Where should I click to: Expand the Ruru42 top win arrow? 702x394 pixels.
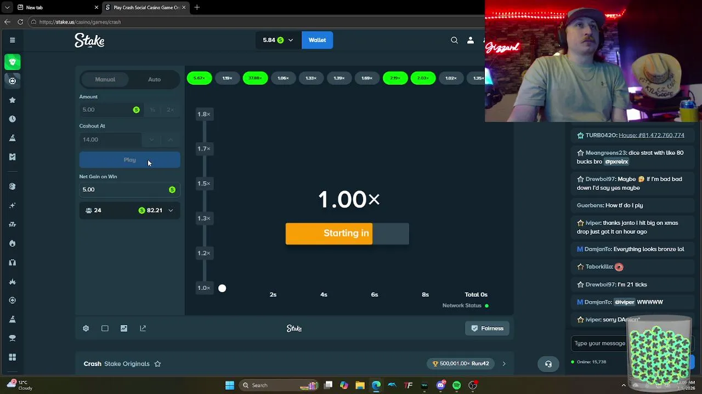coord(504,364)
